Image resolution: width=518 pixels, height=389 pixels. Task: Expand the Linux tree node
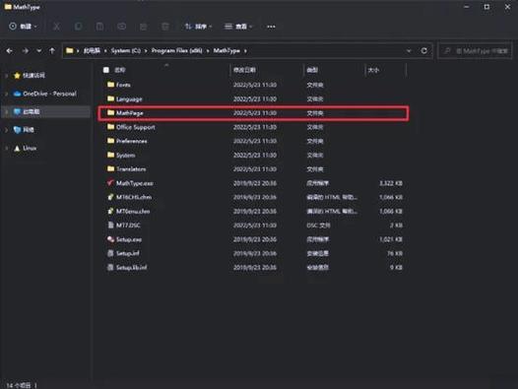point(6,149)
